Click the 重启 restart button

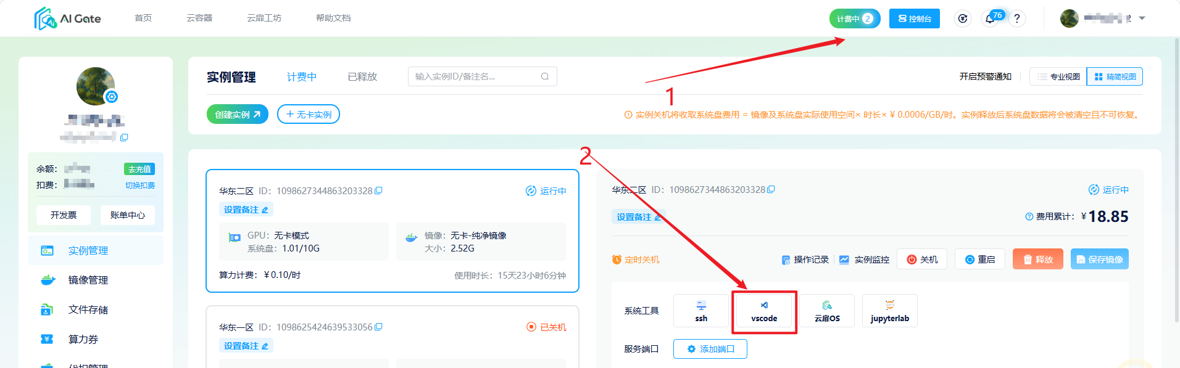980,260
